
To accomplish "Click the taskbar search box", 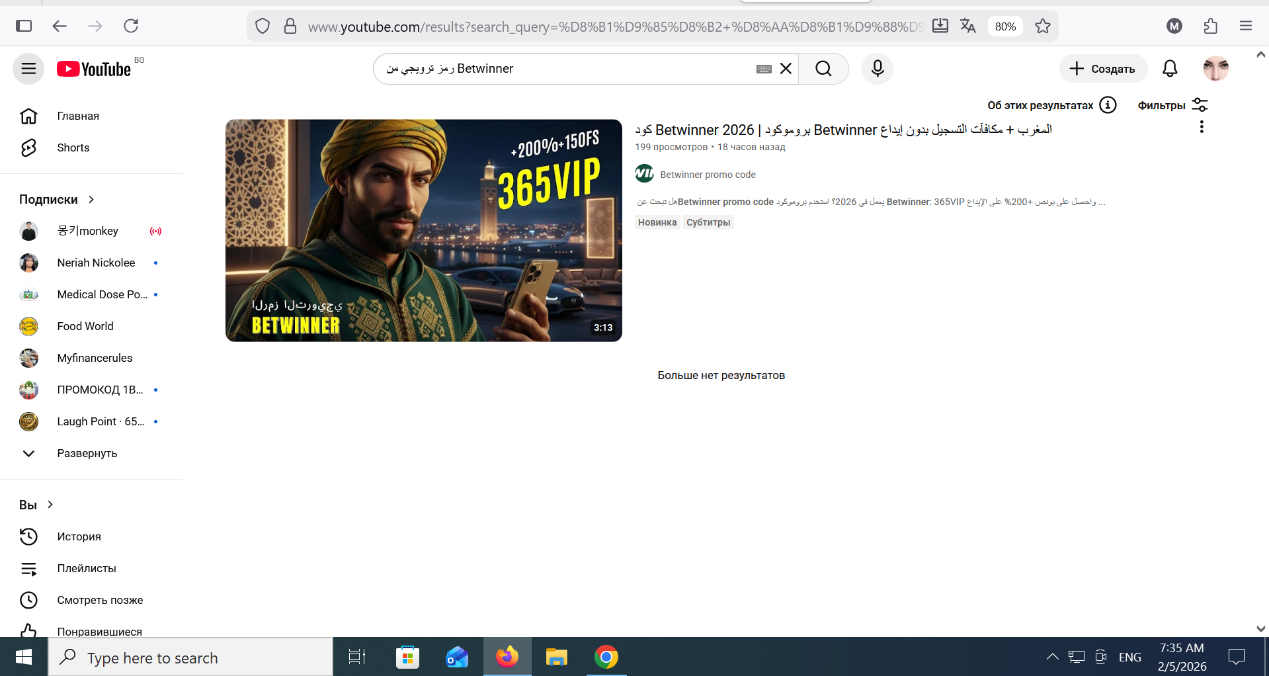I will click(190, 657).
